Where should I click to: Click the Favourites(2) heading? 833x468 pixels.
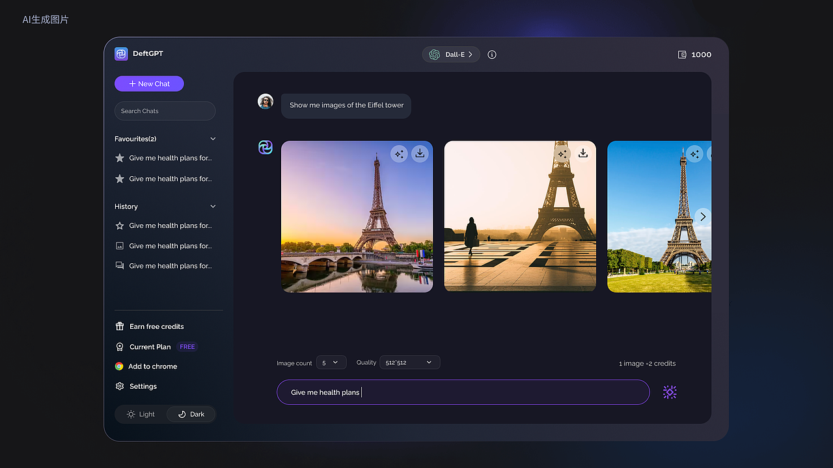tap(135, 138)
